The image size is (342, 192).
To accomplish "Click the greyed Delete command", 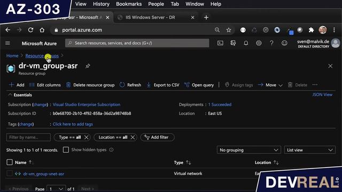I will [298, 85].
